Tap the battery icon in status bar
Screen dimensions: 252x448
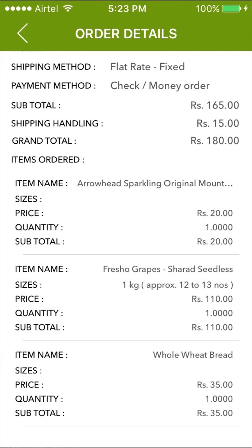pyautogui.click(x=232, y=9)
